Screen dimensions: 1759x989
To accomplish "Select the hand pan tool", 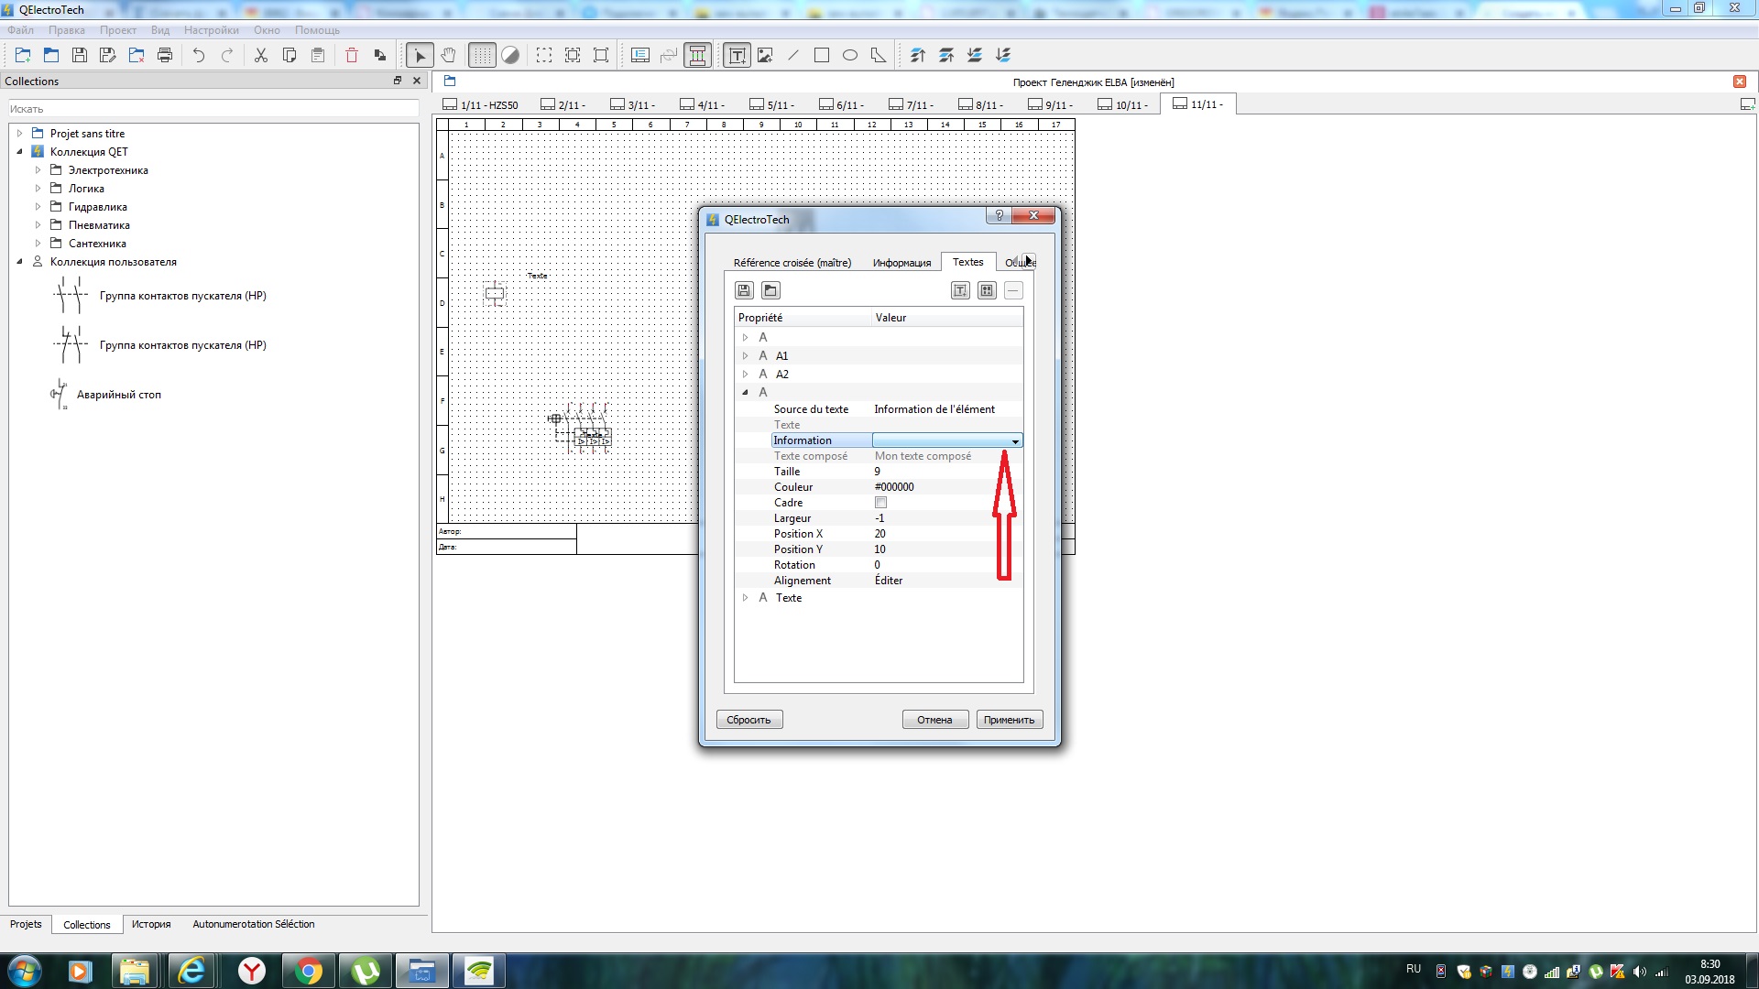I will 448,56.
